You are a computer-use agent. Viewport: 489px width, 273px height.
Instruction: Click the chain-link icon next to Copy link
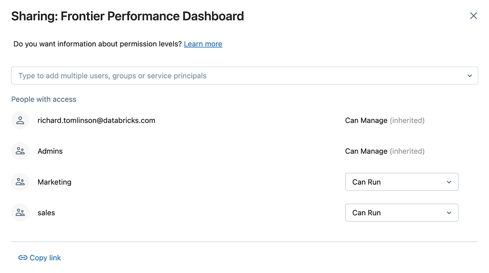tap(23, 258)
